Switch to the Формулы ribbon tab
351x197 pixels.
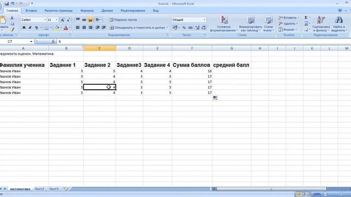[x=87, y=10]
